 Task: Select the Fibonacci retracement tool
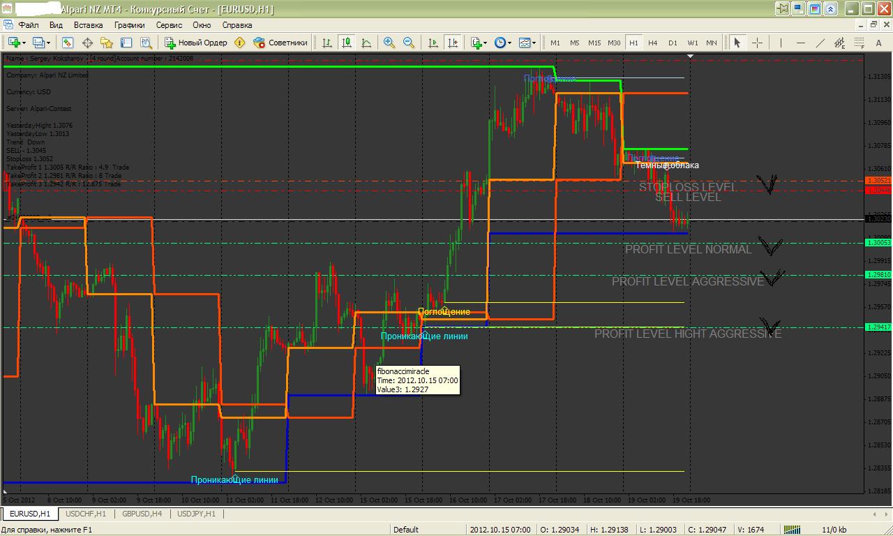coord(859,43)
